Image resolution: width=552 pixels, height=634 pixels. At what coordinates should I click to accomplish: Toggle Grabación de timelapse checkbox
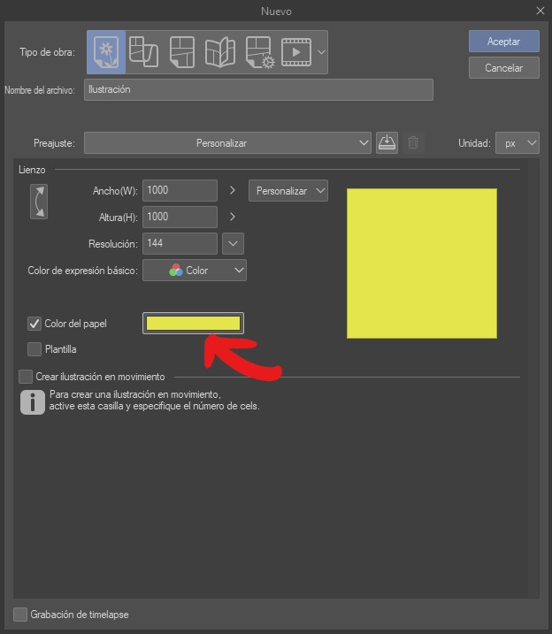[20, 614]
